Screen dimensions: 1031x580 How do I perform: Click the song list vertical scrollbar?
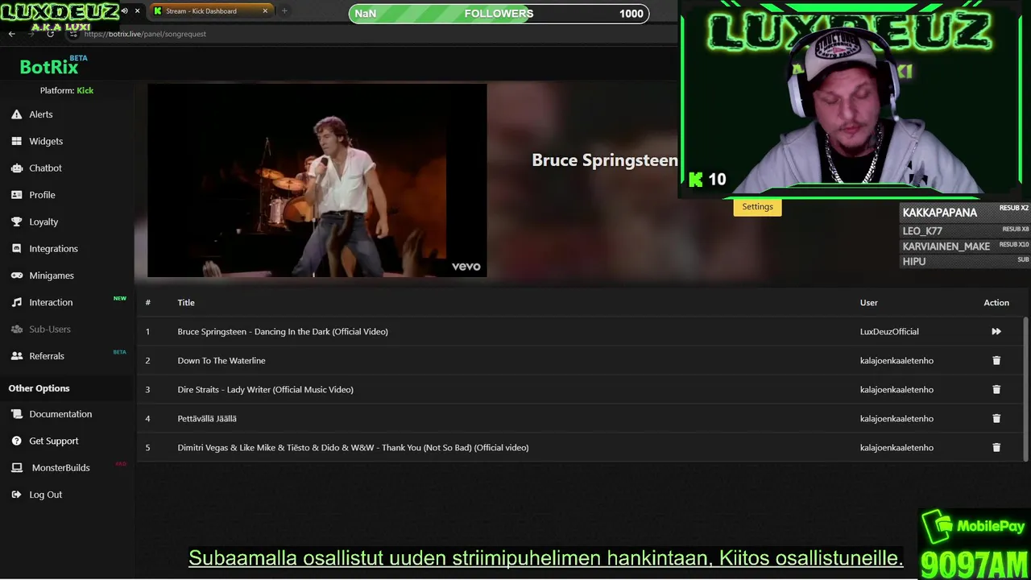pyautogui.click(x=1025, y=388)
